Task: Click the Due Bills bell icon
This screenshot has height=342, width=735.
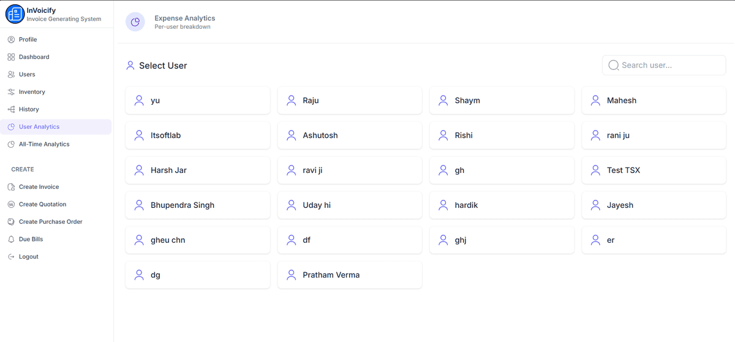Action: point(11,240)
